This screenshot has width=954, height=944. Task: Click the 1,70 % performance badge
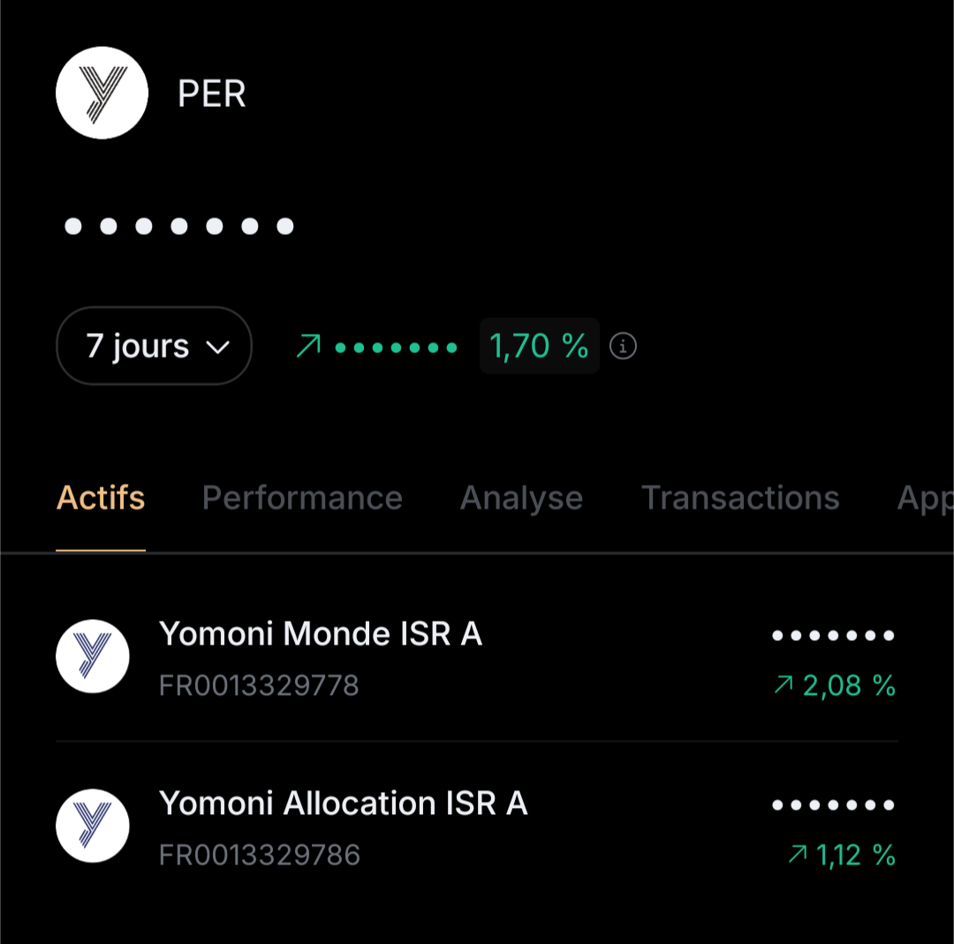tap(539, 346)
